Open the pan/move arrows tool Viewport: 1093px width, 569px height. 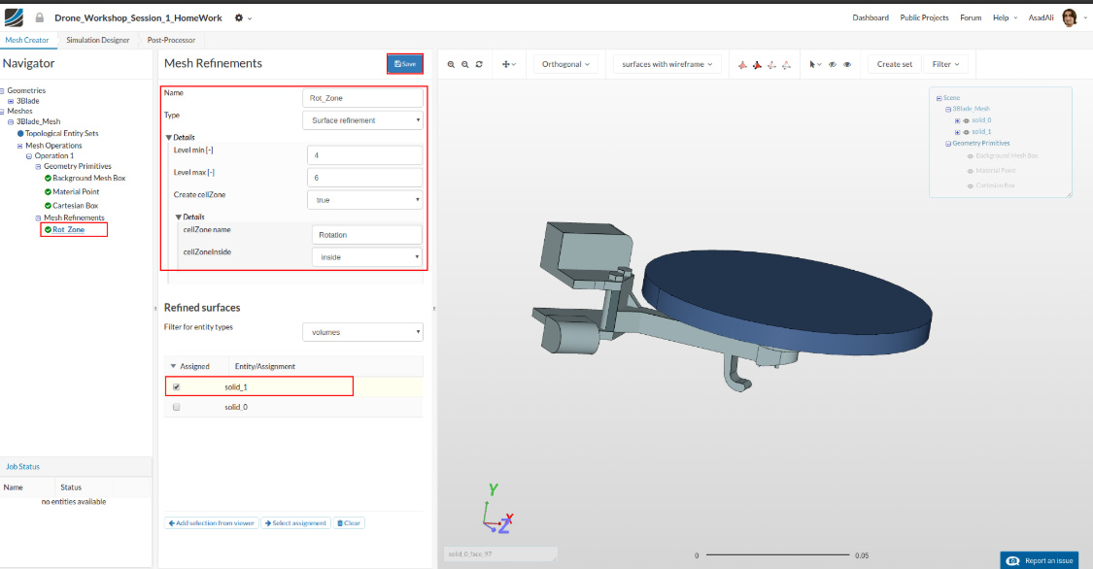click(508, 64)
